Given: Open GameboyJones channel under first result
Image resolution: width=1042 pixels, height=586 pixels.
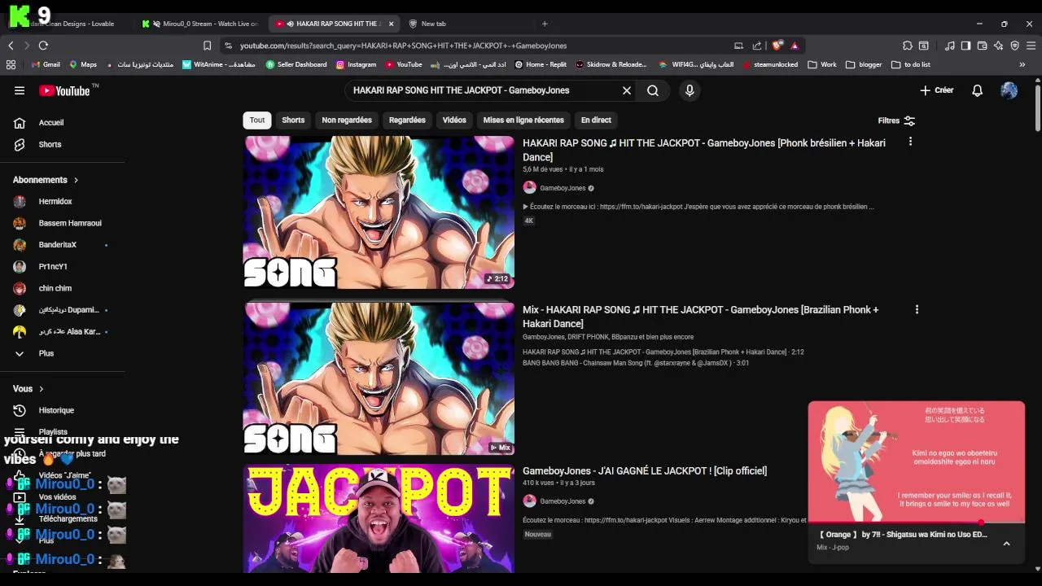Looking at the screenshot, I should (563, 188).
